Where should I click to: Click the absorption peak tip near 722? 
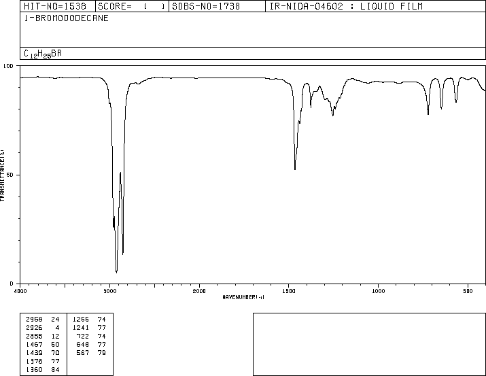click(428, 114)
